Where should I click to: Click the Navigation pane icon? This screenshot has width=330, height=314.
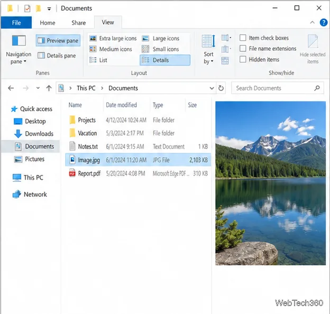coord(19,40)
